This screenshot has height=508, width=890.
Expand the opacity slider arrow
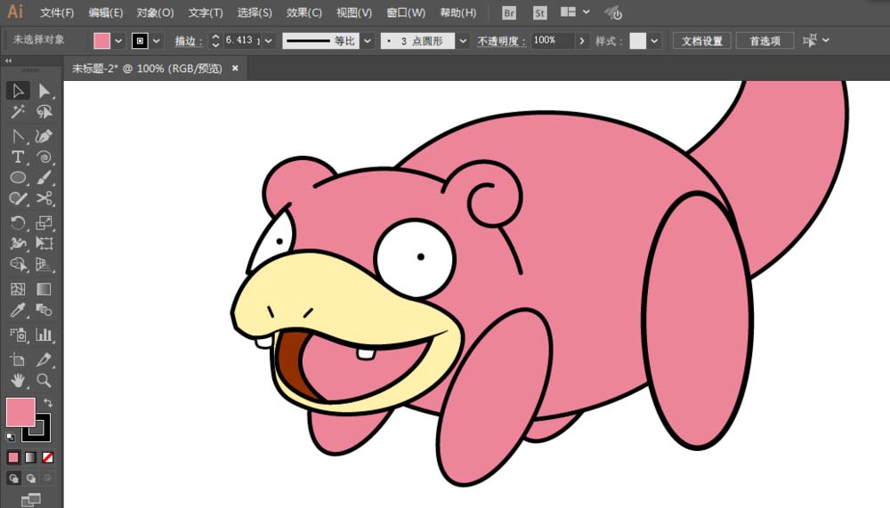click(x=581, y=41)
